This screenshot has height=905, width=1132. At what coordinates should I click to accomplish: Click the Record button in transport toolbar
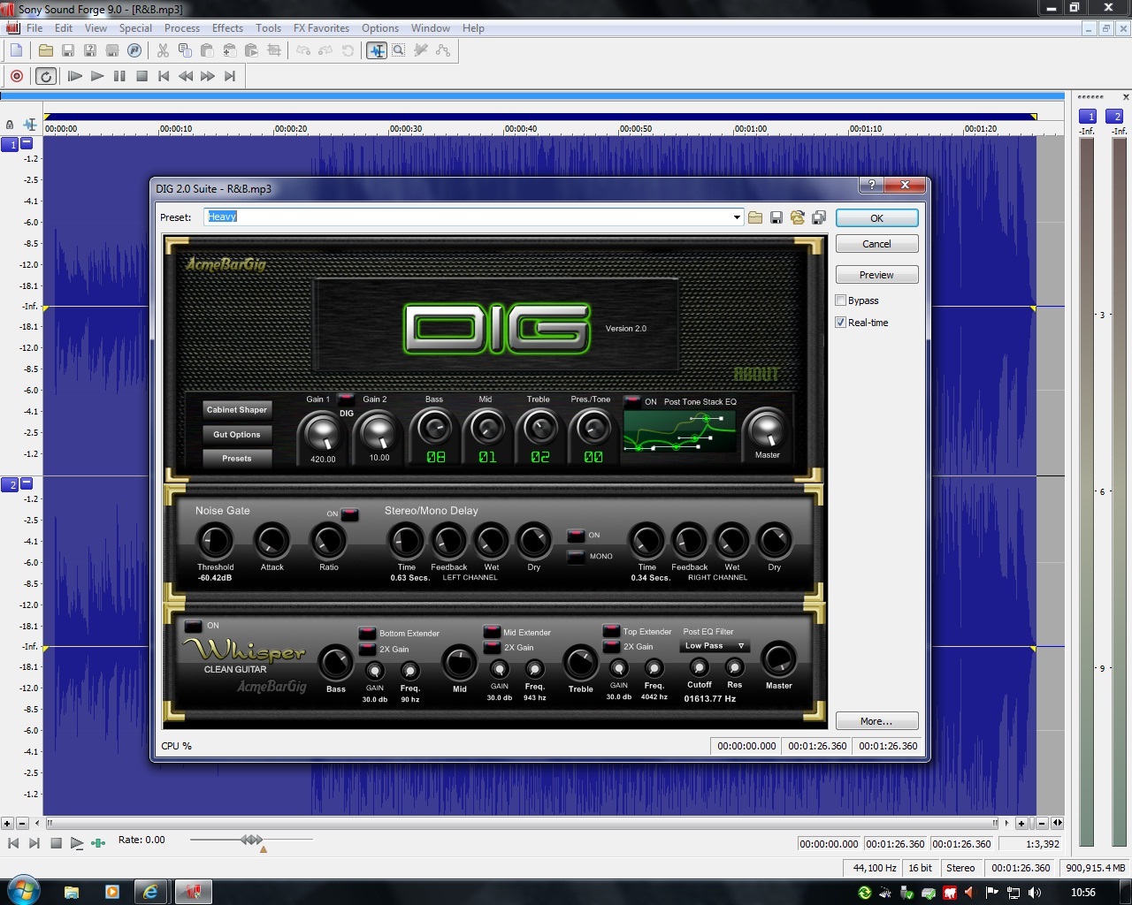(16, 76)
